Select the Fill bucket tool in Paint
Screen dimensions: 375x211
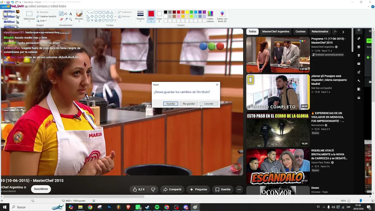[66, 14]
